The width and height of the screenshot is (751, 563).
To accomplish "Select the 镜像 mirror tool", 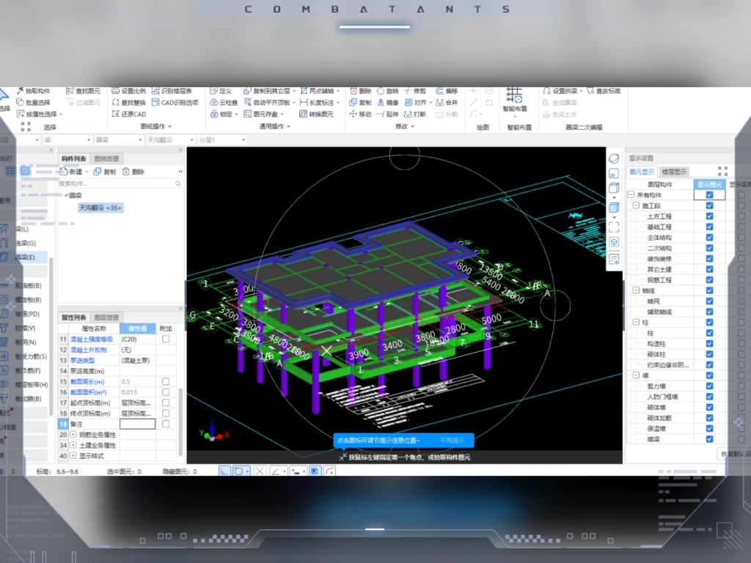I will click(387, 103).
